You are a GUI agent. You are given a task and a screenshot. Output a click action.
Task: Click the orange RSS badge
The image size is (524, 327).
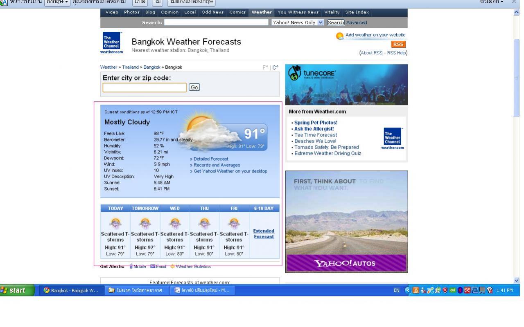[399, 44]
